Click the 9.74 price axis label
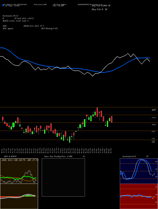Viewport: 158px width, 209px height. [153, 131]
